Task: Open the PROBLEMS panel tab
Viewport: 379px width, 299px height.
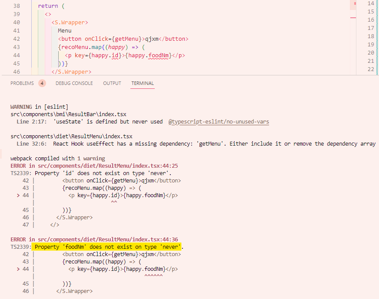Action: coord(22,83)
